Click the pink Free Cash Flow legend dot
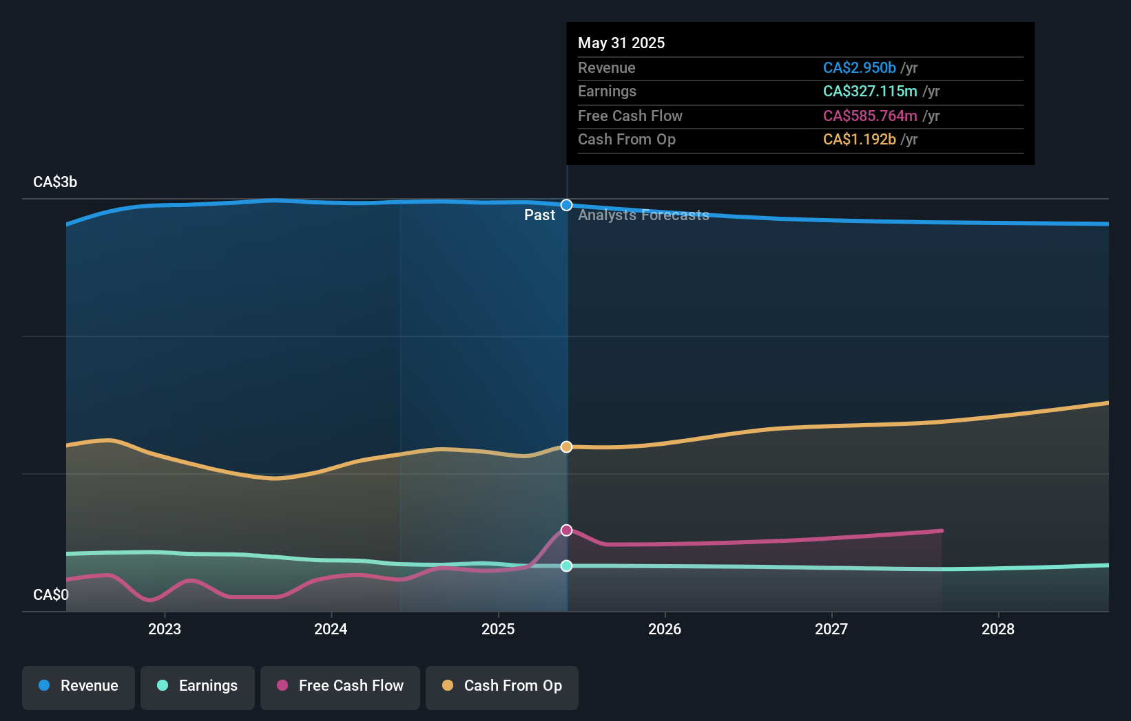This screenshot has height=721, width=1131. (x=281, y=686)
